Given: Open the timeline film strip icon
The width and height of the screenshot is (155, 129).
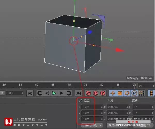Looking at the screenshot, I should 151,93.
